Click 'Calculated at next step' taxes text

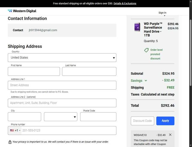pos(157,94)
